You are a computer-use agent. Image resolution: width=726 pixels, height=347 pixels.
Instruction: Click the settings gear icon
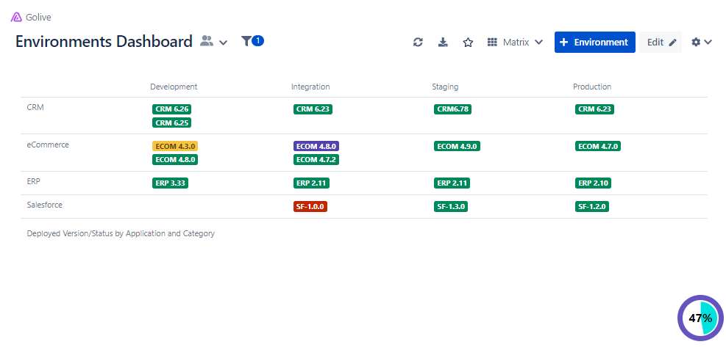point(696,43)
